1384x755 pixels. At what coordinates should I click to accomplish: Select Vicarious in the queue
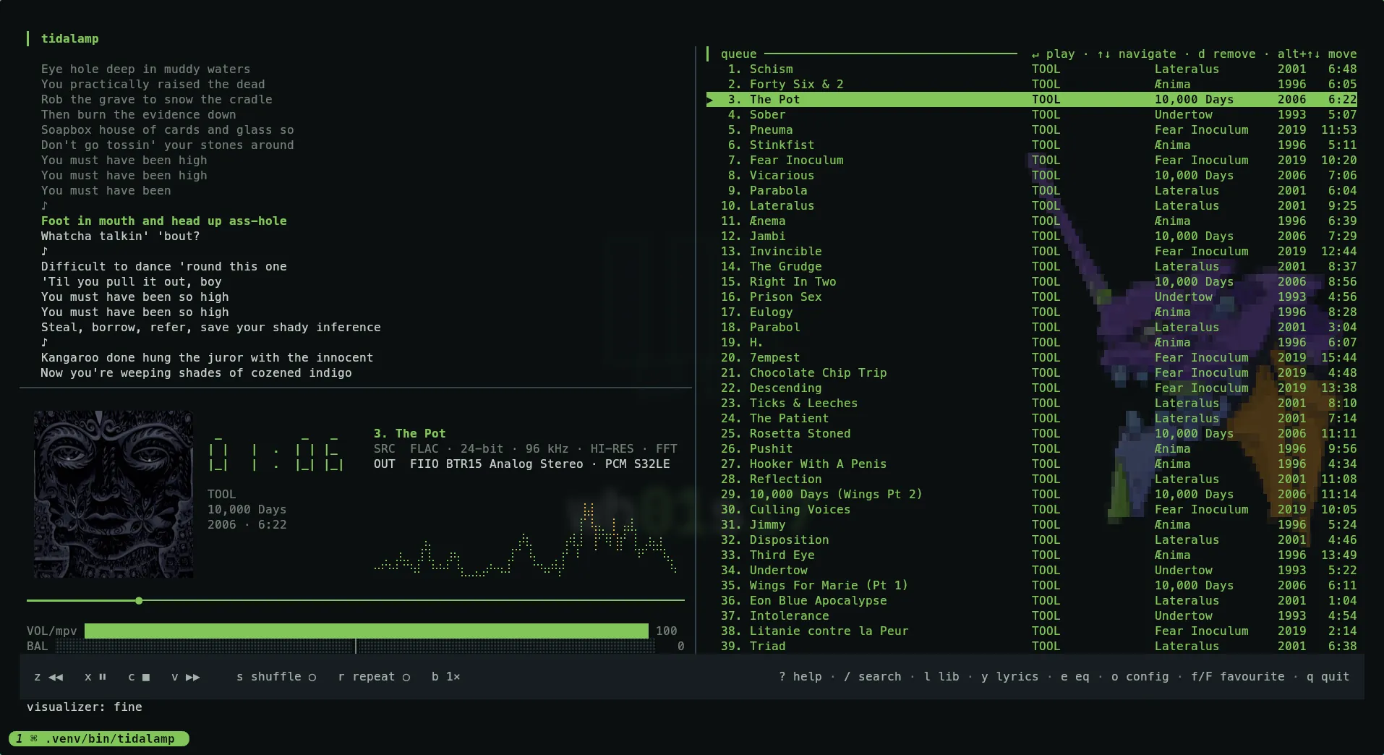pos(1032,176)
